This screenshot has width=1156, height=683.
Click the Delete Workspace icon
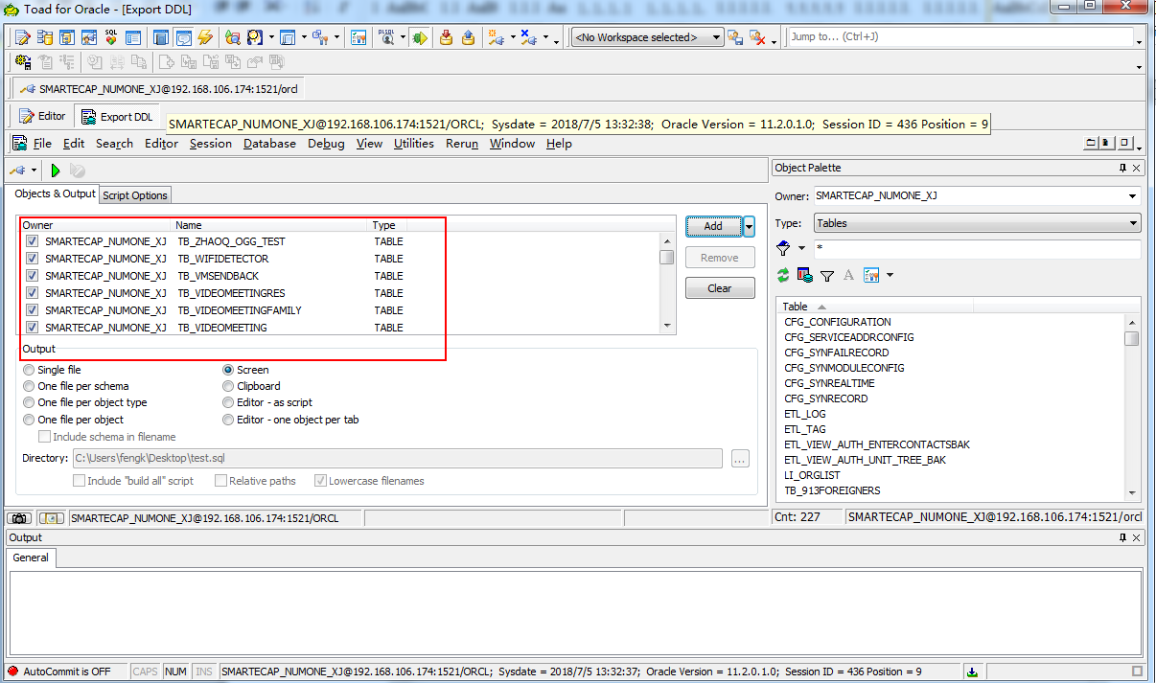point(757,37)
